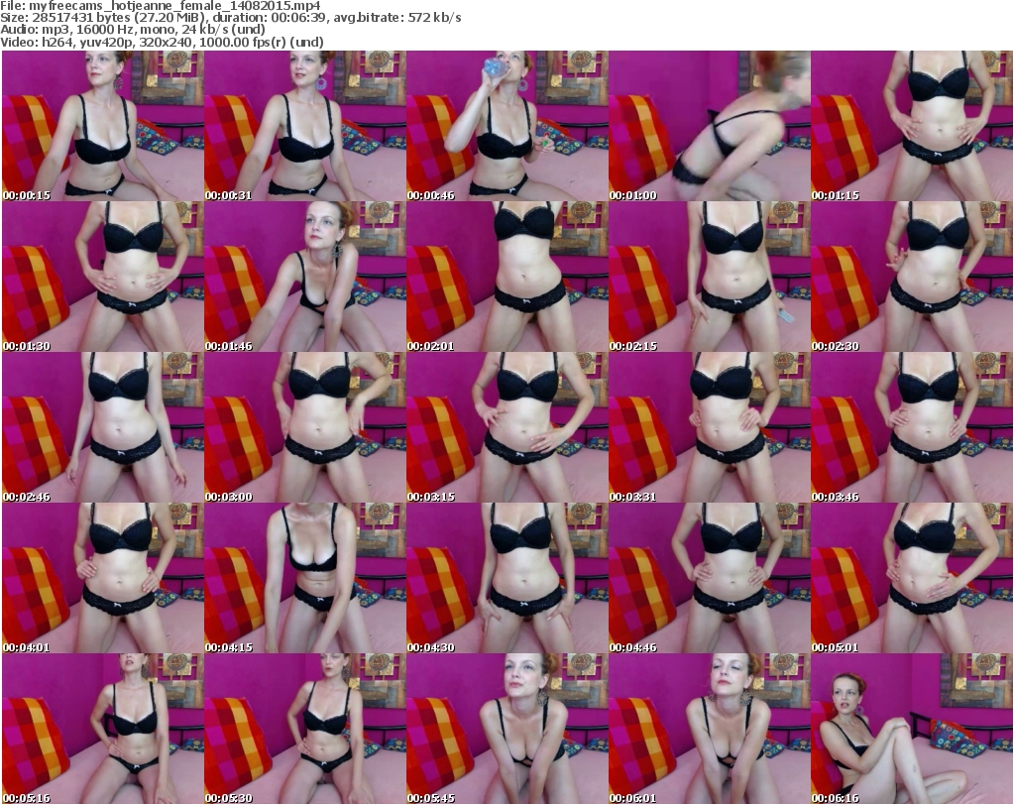This screenshot has width=1015, height=804.
Task: Show the thumbnail stamped 00:05:16
Action: click(x=103, y=729)
